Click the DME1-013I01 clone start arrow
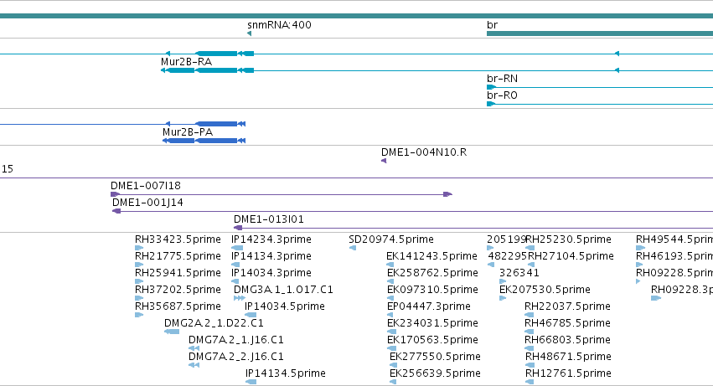Screen dimensions: 713x386 pyautogui.click(x=238, y=228)
